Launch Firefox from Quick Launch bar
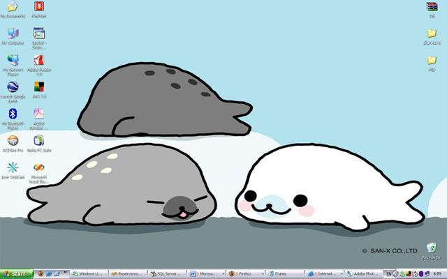447x279 pixels. click(41, 273)
